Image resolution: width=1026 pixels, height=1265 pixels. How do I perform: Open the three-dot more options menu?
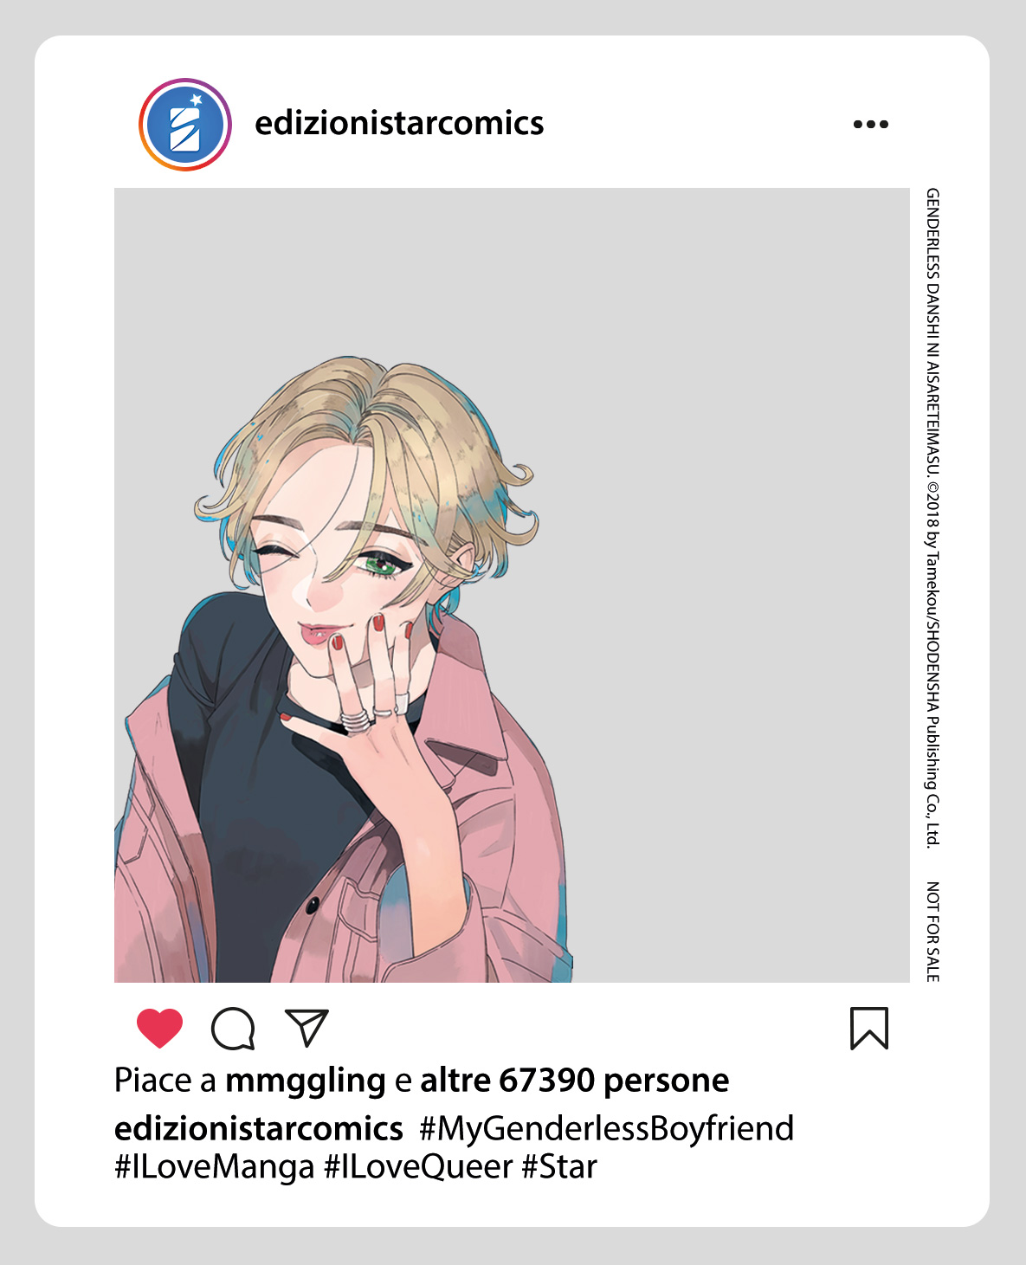(x=870, y=124)
